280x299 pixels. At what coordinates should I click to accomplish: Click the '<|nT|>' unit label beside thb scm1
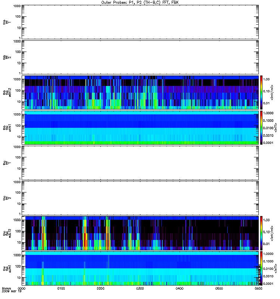click(x=276, y=127)
